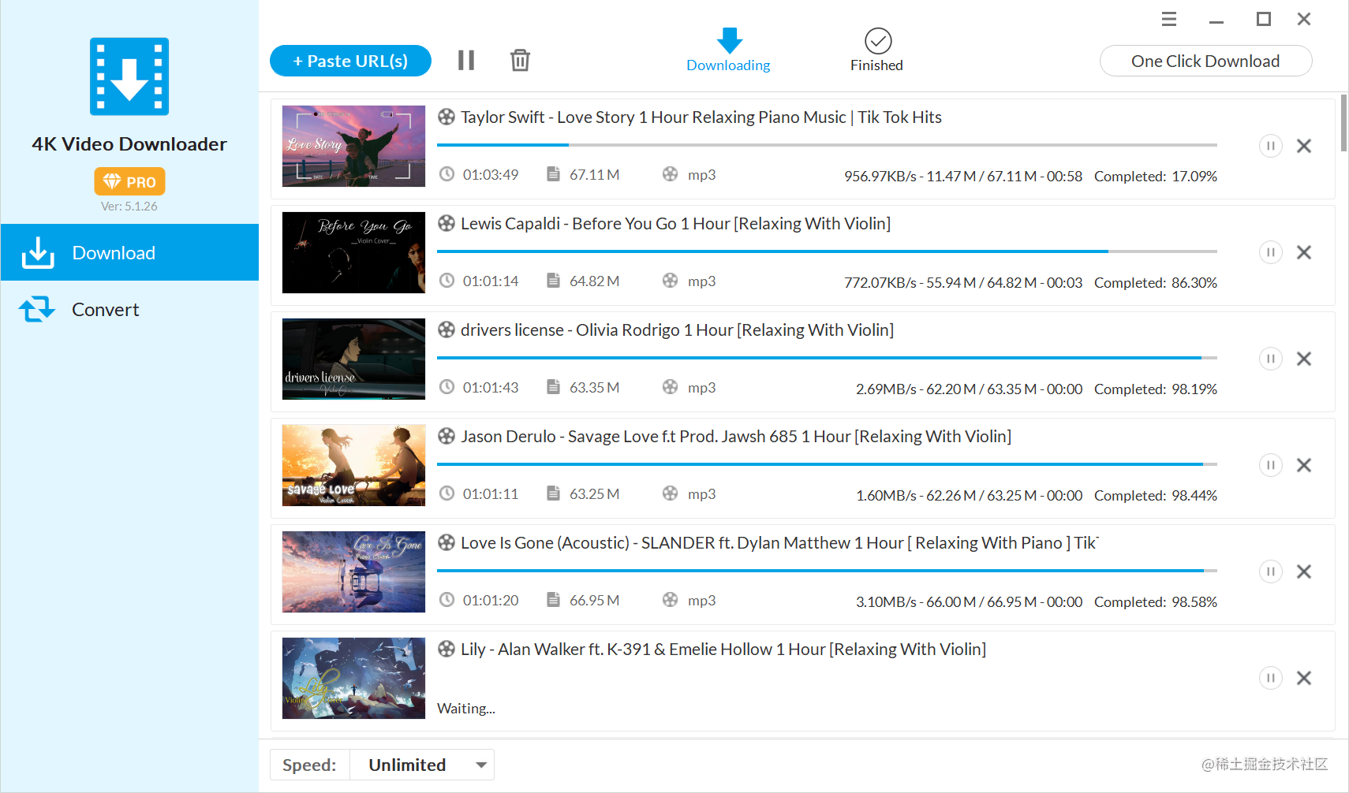Cancel the Taylor Swift Love Story download

[x=1304, y=146]
